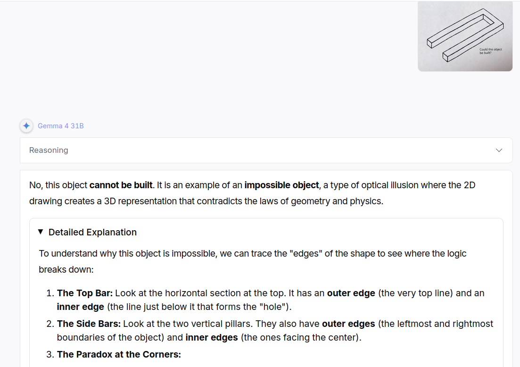Click the Detailed Explanation heading text
This screenshot has width=520, height=367.
point(92,232)
